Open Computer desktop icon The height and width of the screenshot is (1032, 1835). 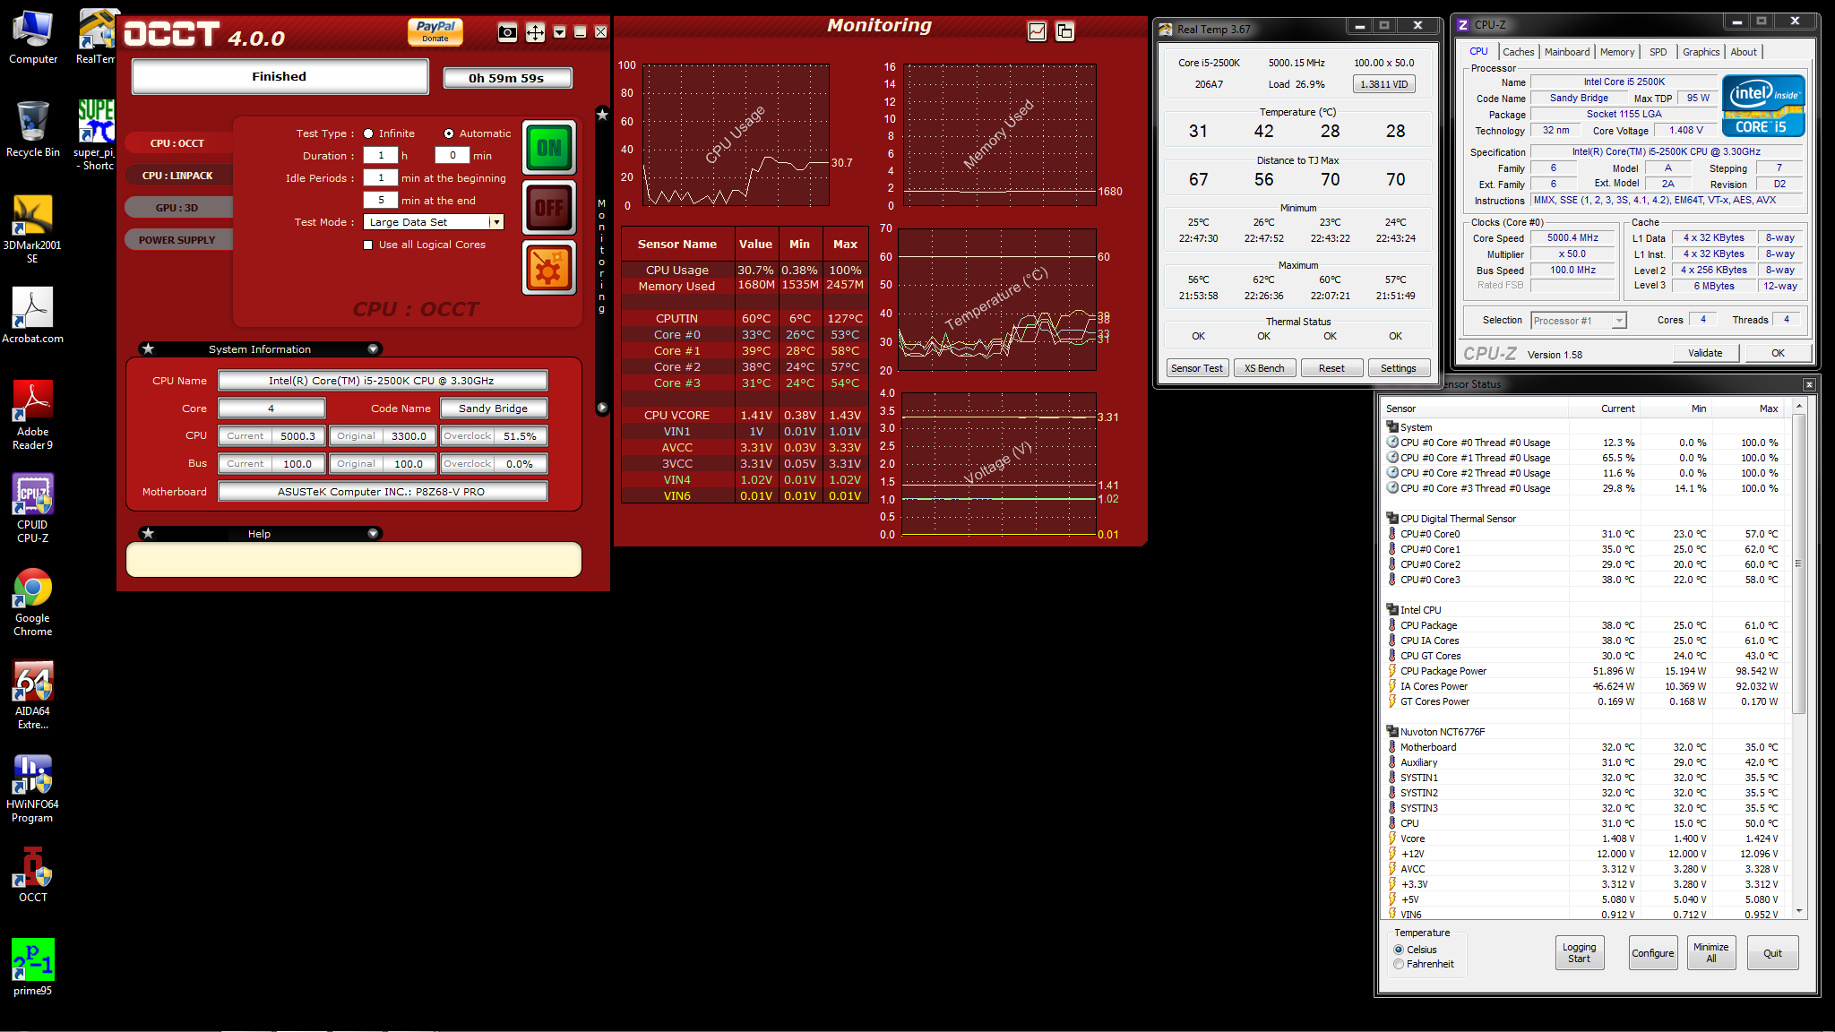click(33, 38)
